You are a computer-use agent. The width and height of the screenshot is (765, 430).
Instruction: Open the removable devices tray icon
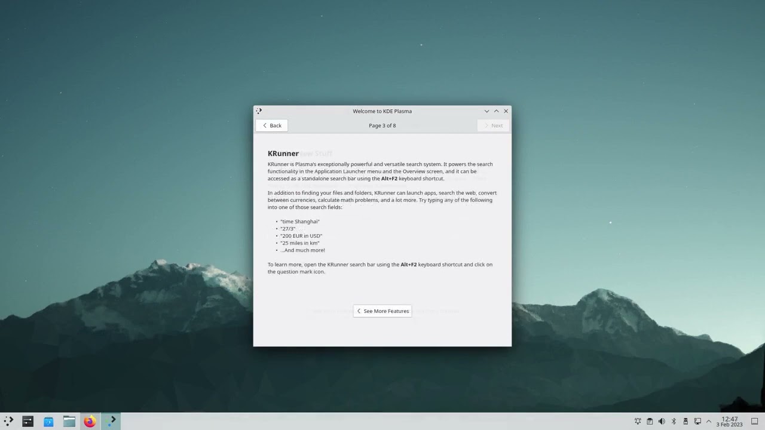(x=686, y=422)
